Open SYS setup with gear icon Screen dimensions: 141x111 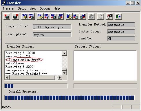pos(25,17)
